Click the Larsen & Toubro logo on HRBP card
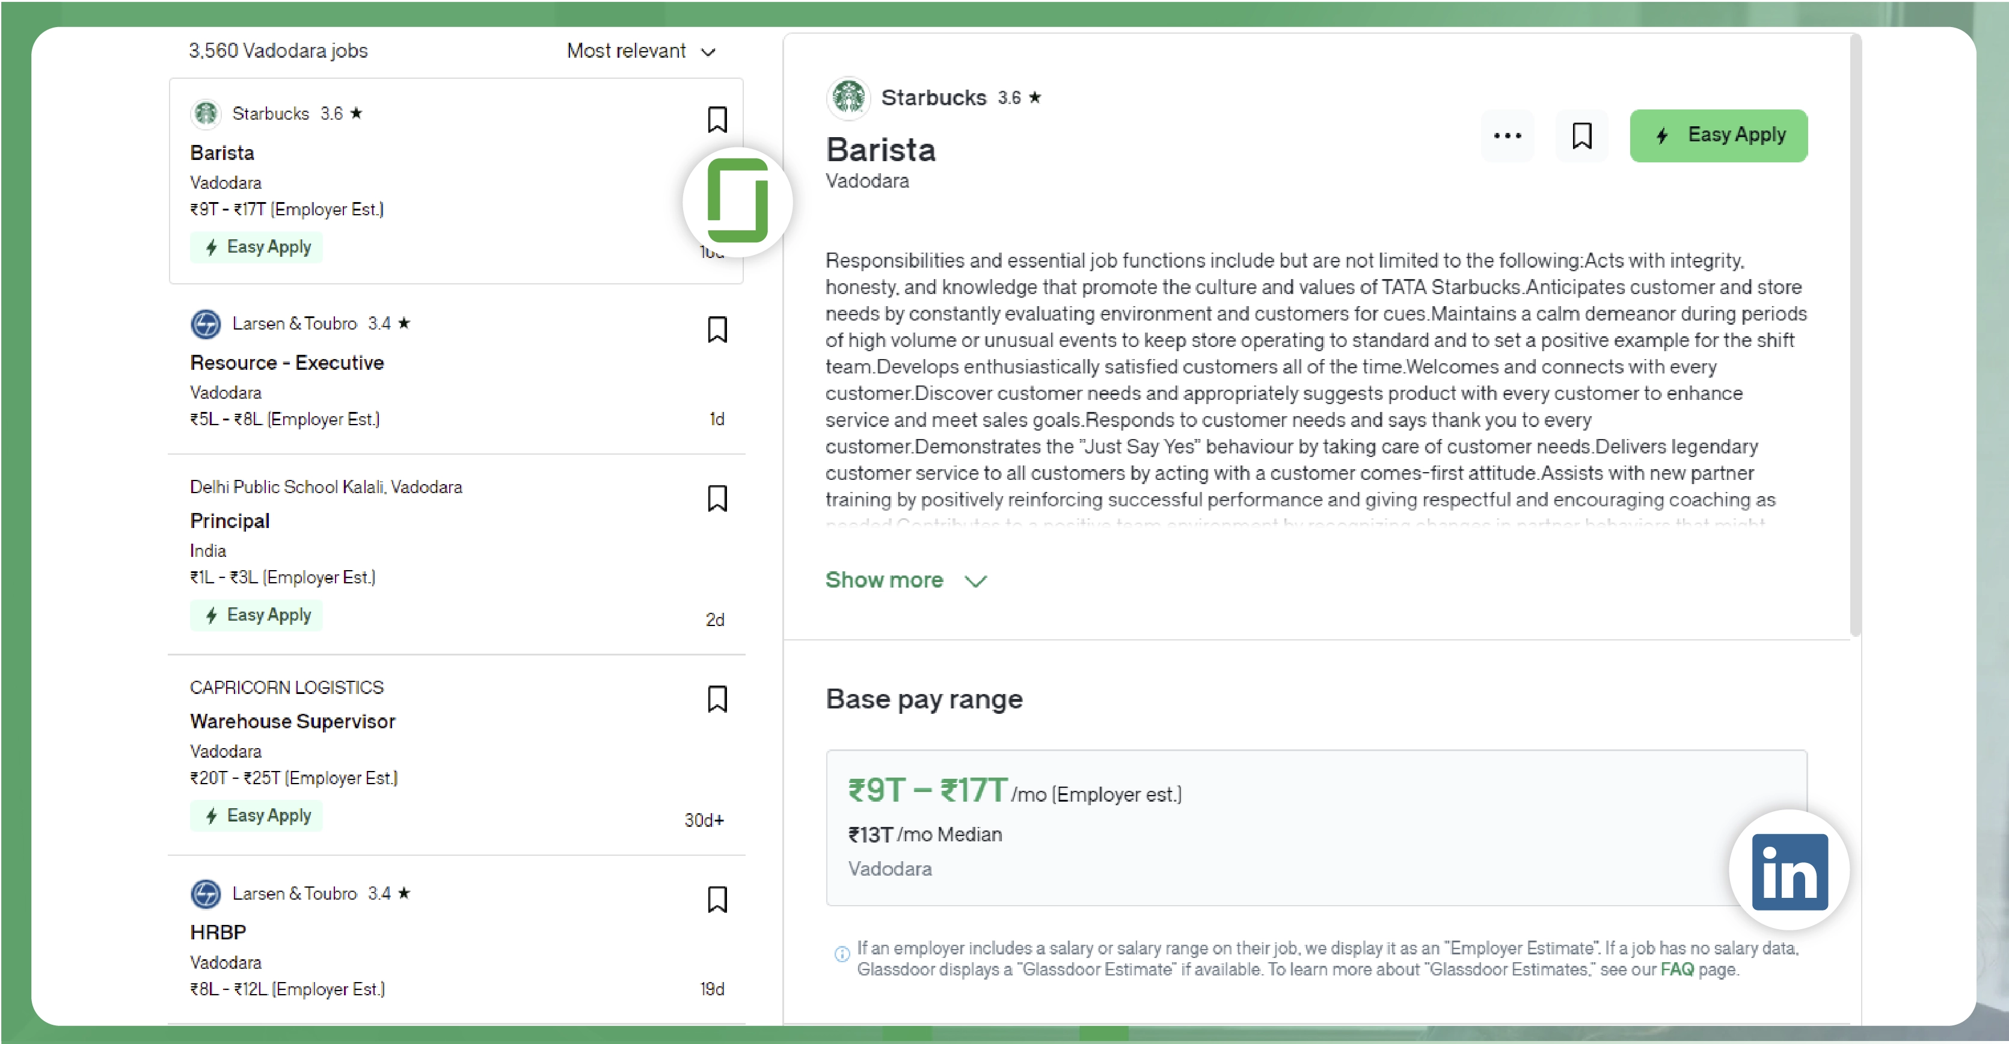 click(x=206, y=894)
